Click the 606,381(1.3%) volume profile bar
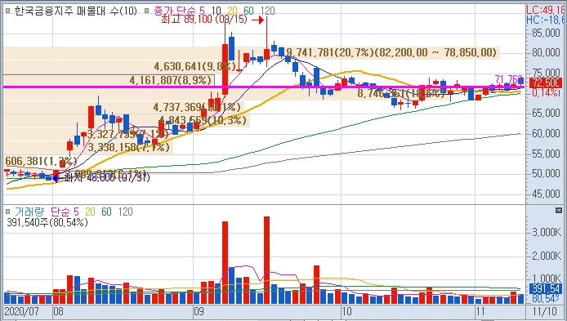The image size is (567, 321). [x=41, y=160]
